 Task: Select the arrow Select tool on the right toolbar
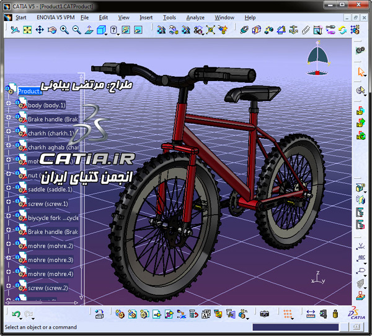pyautogui.click(x=361, y=72)
